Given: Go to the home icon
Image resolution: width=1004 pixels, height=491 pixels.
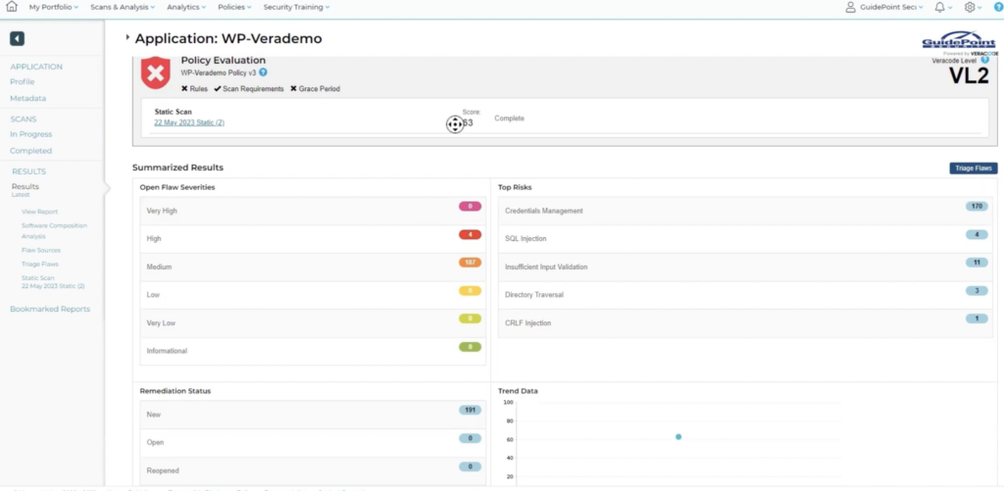Looking at the screenshot, I should pos(12,7).
